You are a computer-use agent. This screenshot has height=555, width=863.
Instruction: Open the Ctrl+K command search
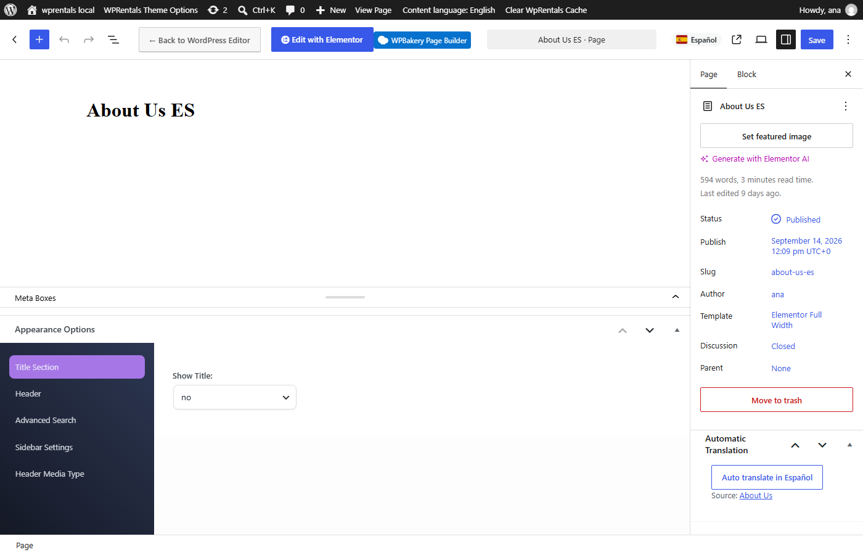tap(257, 10)
